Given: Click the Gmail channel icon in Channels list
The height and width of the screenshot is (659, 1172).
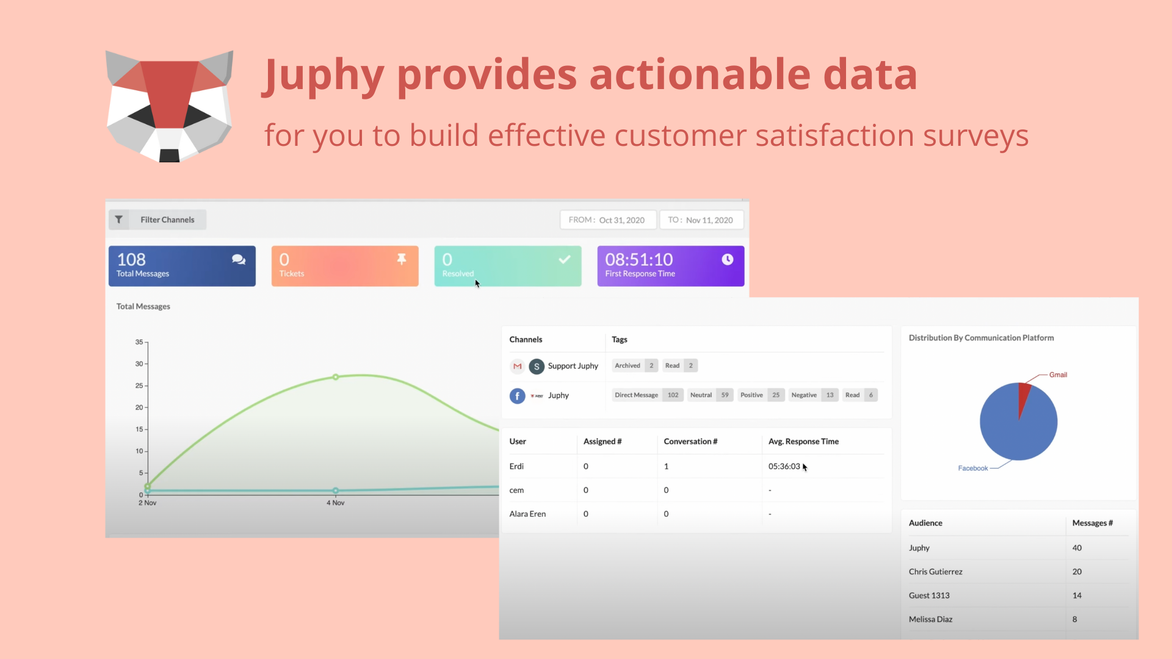Looking at the screenshot, I should 518,366.
